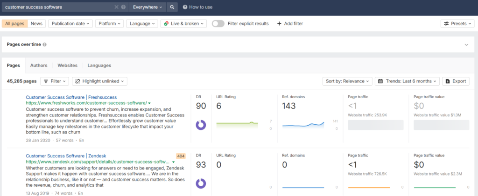Open the zendesk.com URL link
478x196 pixels.
(98, 162)
